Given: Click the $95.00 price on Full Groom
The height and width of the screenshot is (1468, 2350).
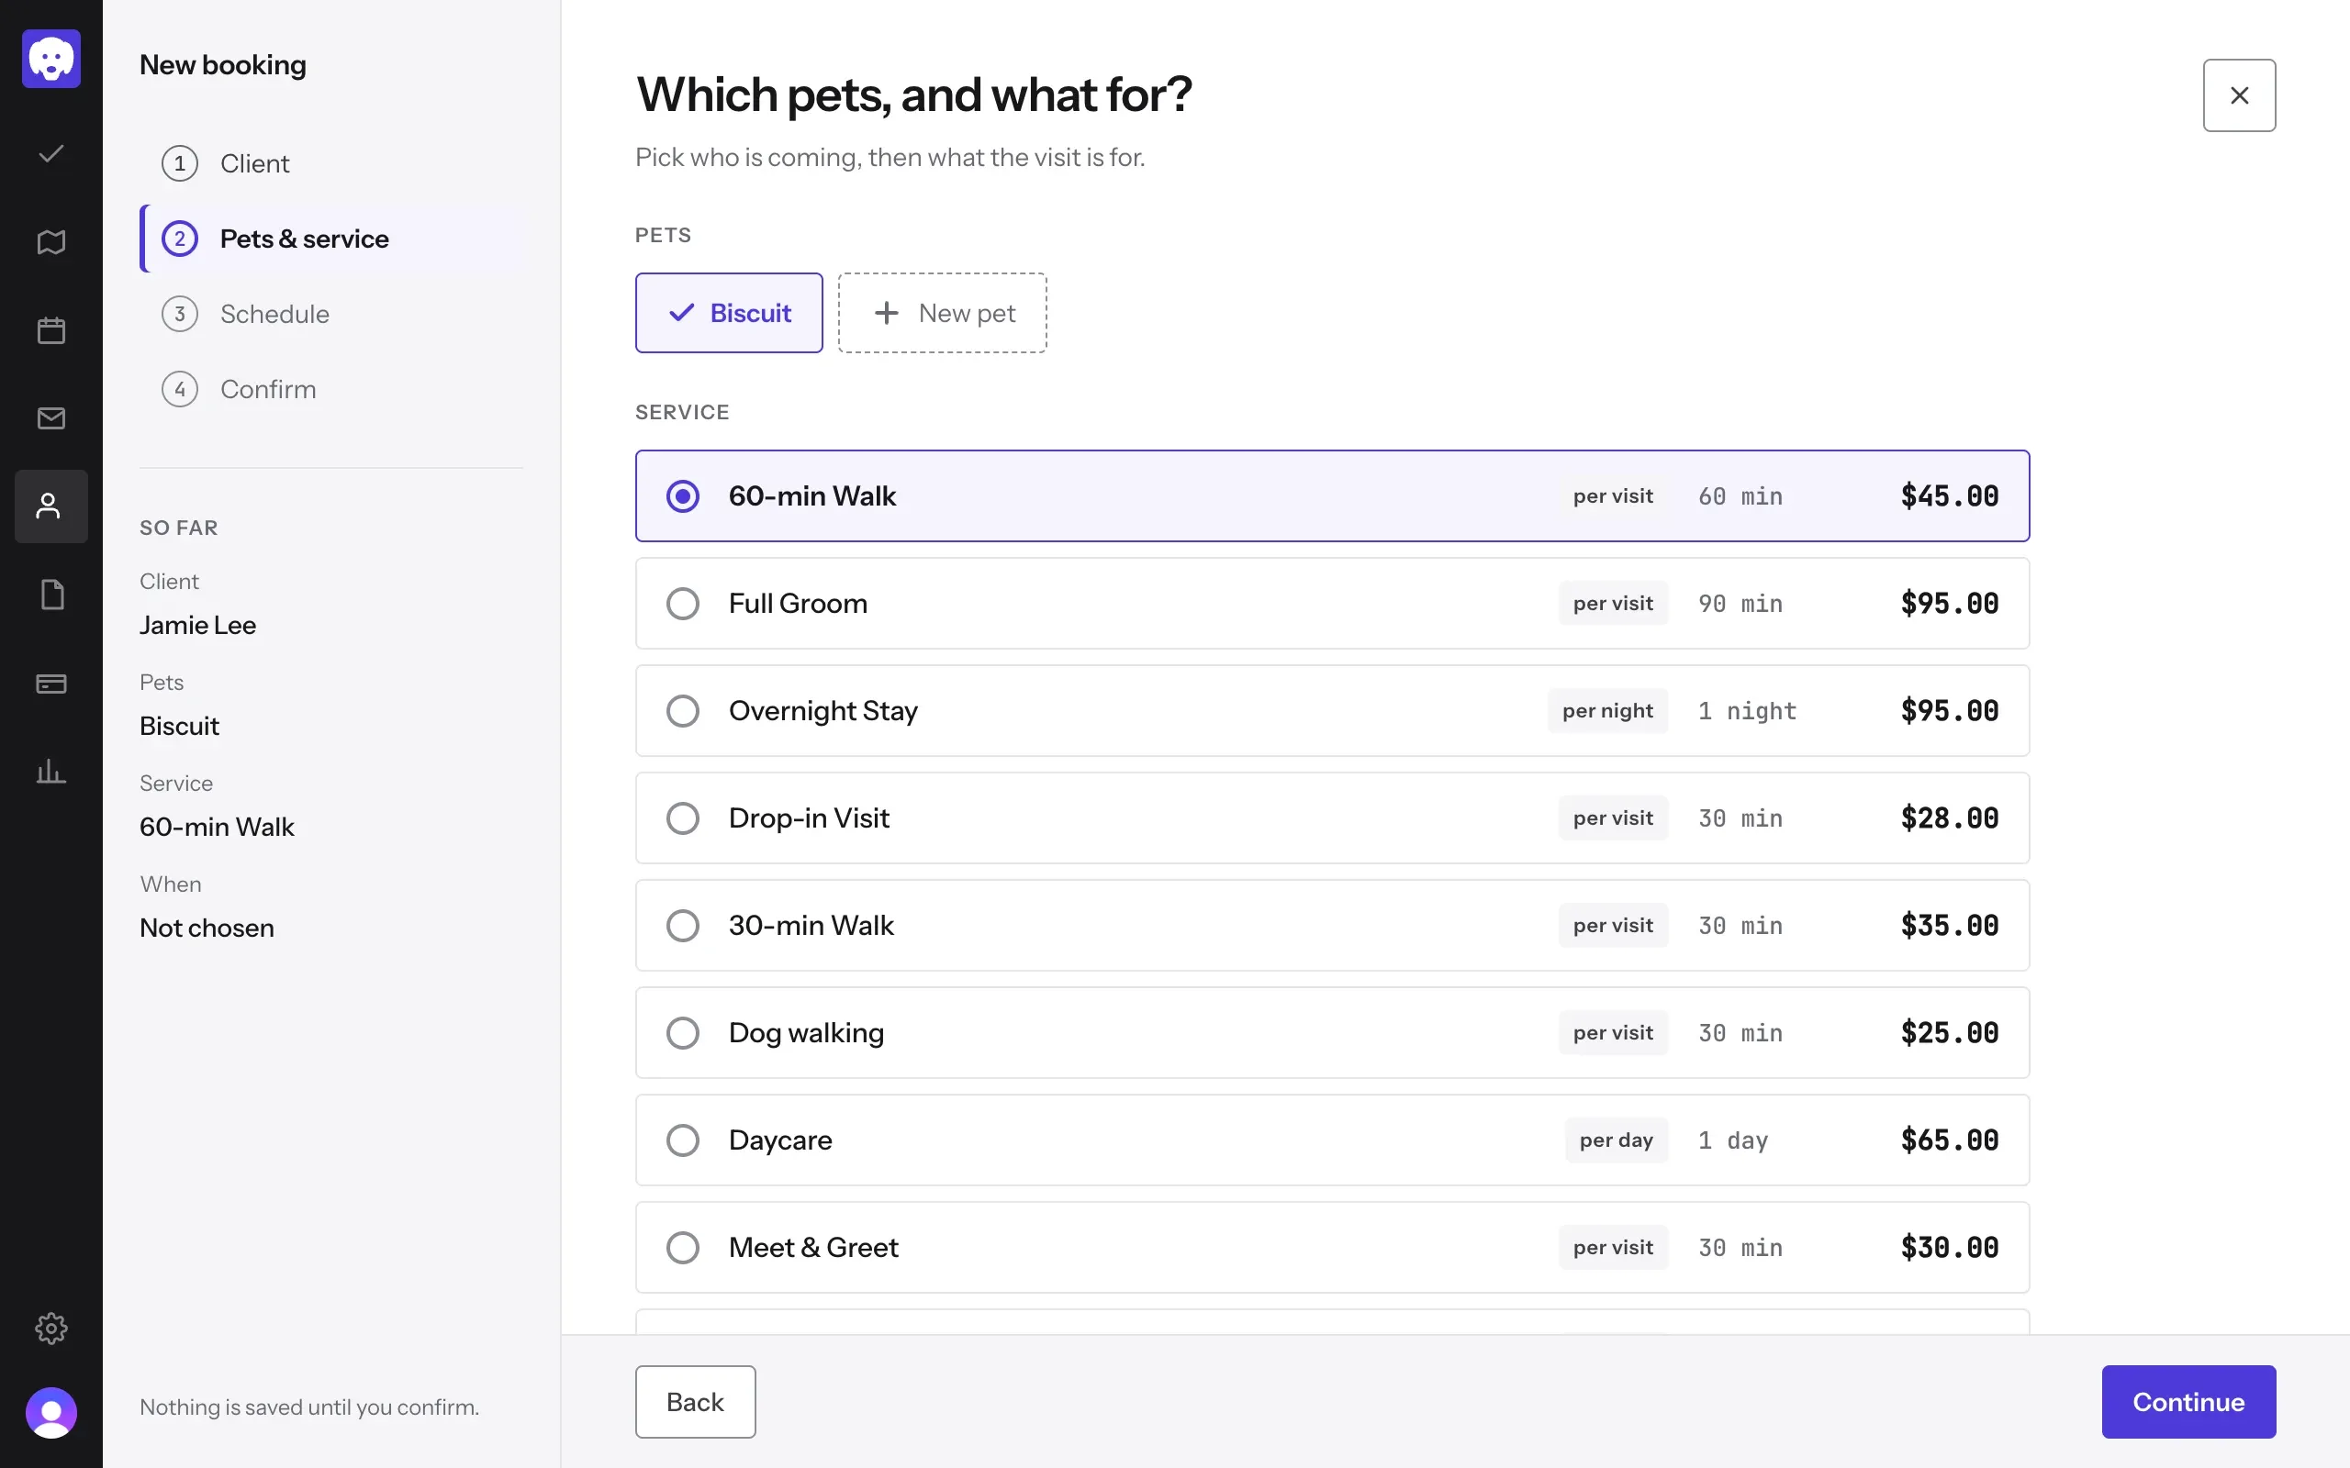Looking at the screenshot, I should (1949, 604).
